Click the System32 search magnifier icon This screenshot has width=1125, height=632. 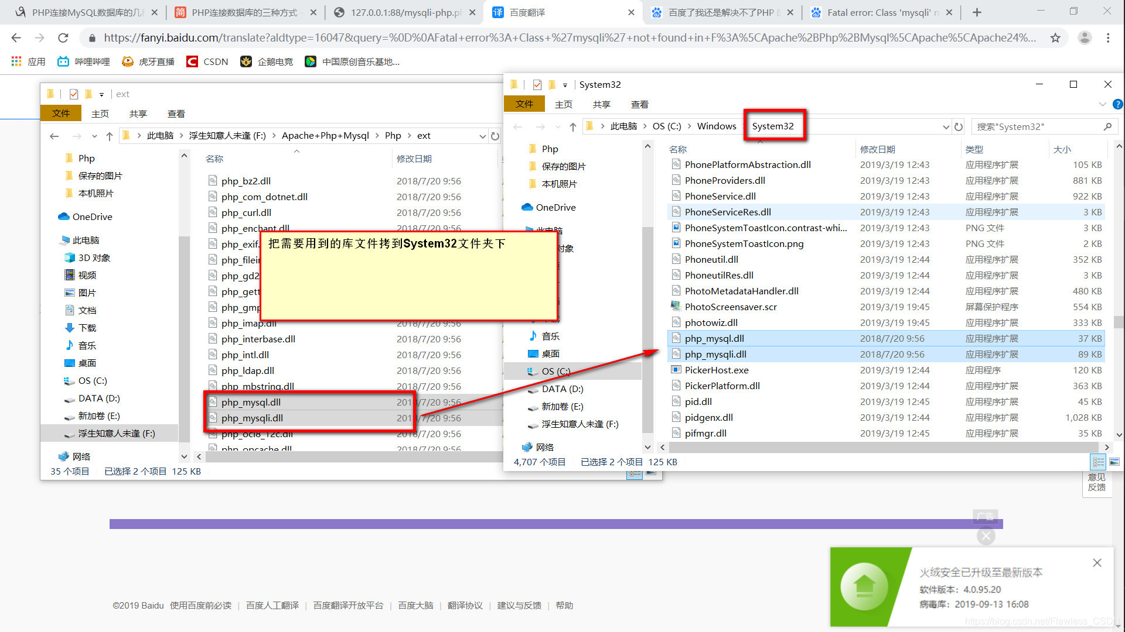[x=1107, y=126]
